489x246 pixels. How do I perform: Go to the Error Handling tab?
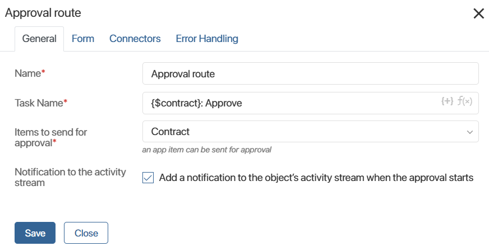pos(207,39)
